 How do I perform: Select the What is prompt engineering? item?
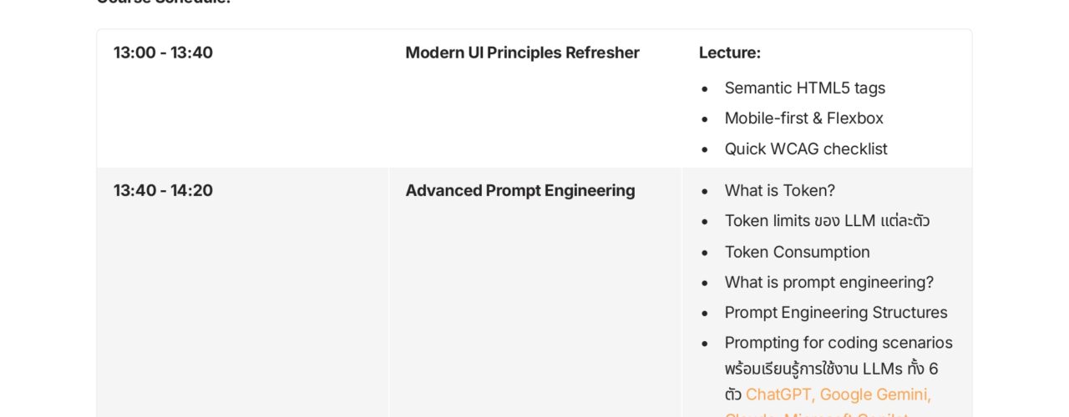click(828, 282)
